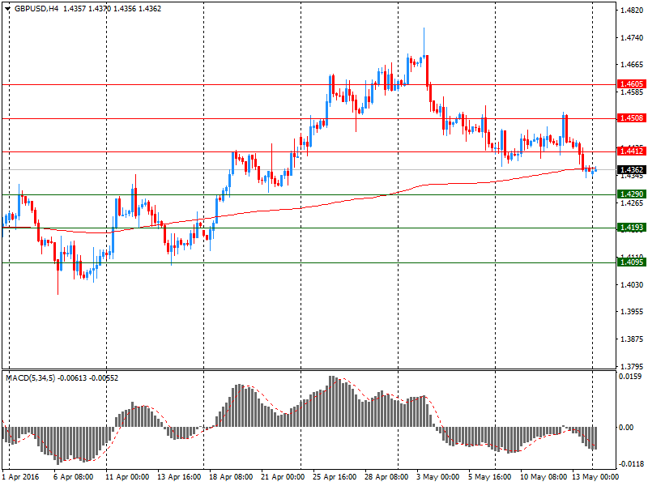
Task: Click the 5 May 16:00 time label
Action: (x=490, y=477)
